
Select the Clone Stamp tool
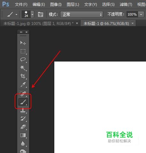tap(23, 110)
